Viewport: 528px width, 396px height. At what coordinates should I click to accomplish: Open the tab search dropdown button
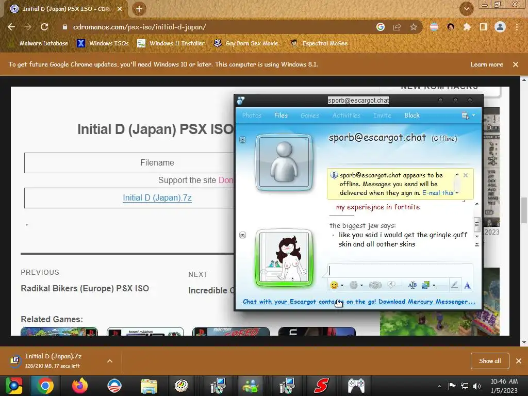(x=467, y=9)
